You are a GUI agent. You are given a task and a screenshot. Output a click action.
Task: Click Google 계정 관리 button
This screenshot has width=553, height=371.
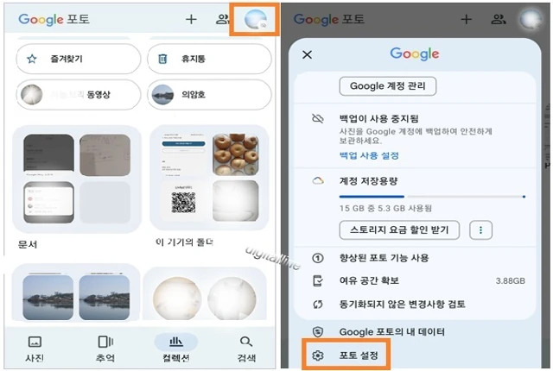pyautogui.click(x=388, y=86)
